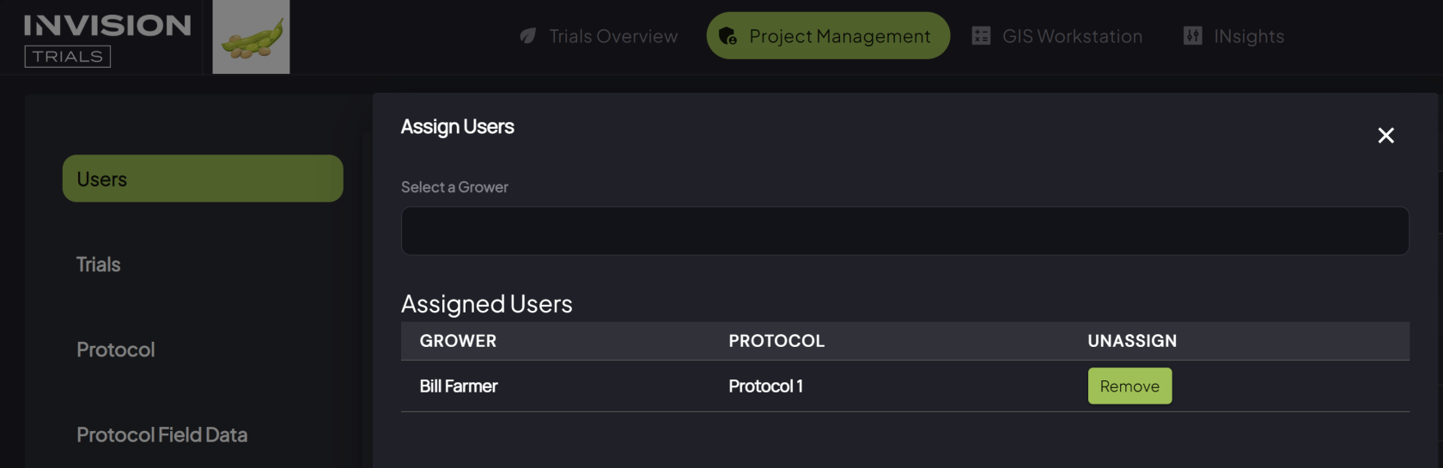Viewport: 1443px width, 468px height.
Task: Select the Protocol 1 cell
Action: click(x=765, y=386)
